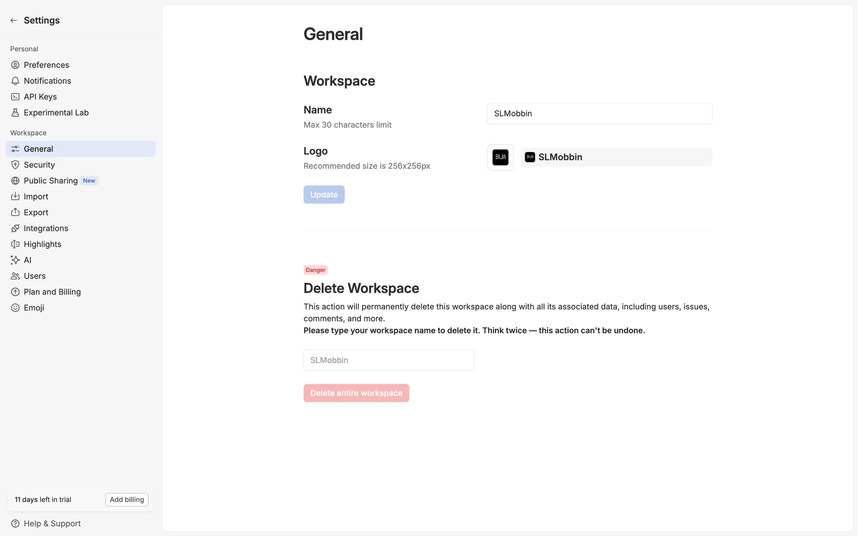The height and width of the screenshot is (536, 858).
Task: Click the Experimental Lab flask icon
Action: click(15, 113)
